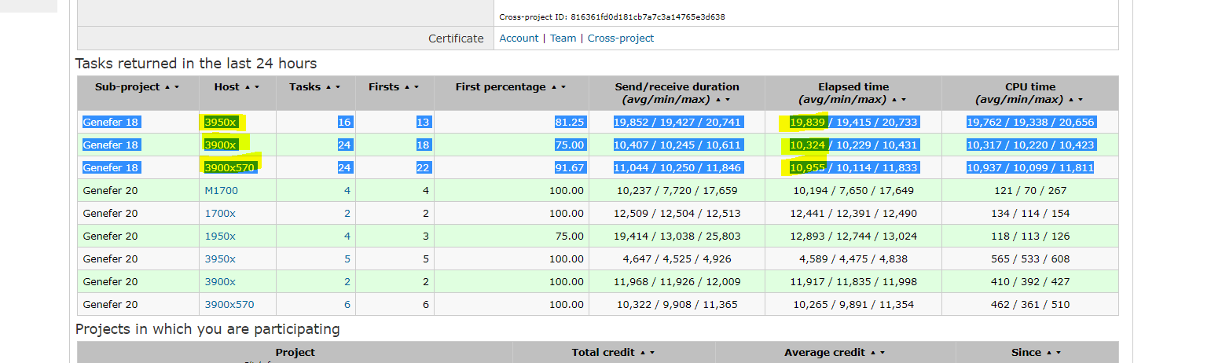Sort Send/receive duration ascending
Image resolution: width=1222 pixels, height=363 pixels.
[x=717, y=101]
